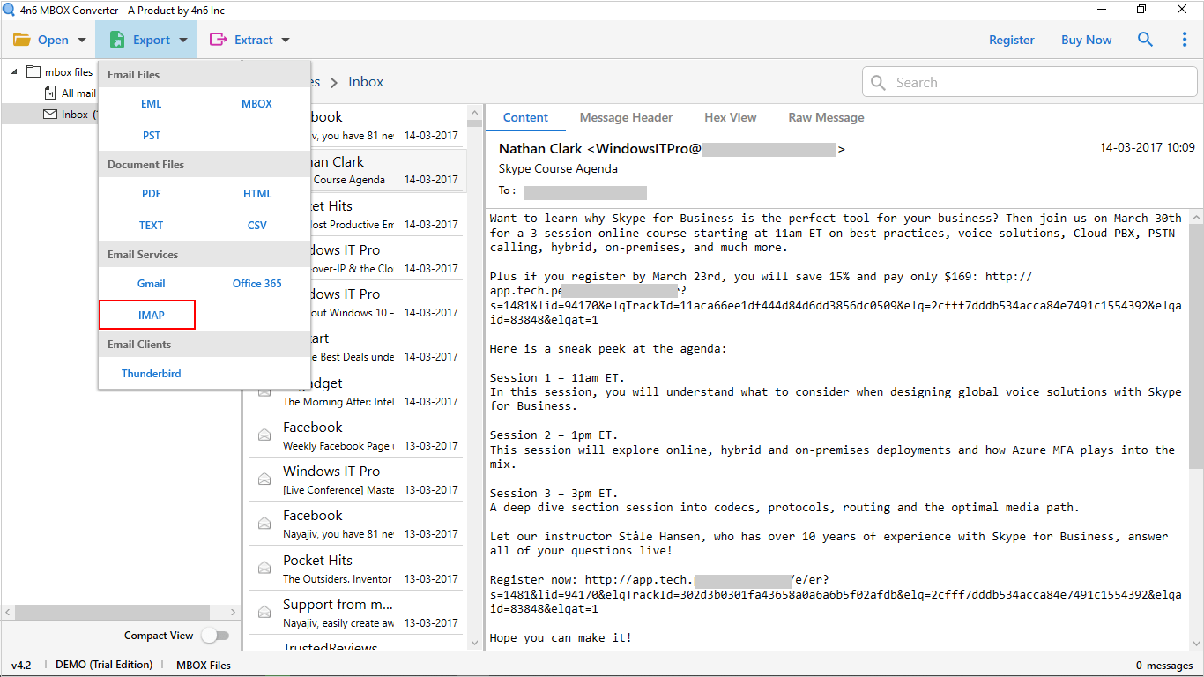Open the Hex View tab
This screenshot has height=677, width=1204.
[730, 117]
